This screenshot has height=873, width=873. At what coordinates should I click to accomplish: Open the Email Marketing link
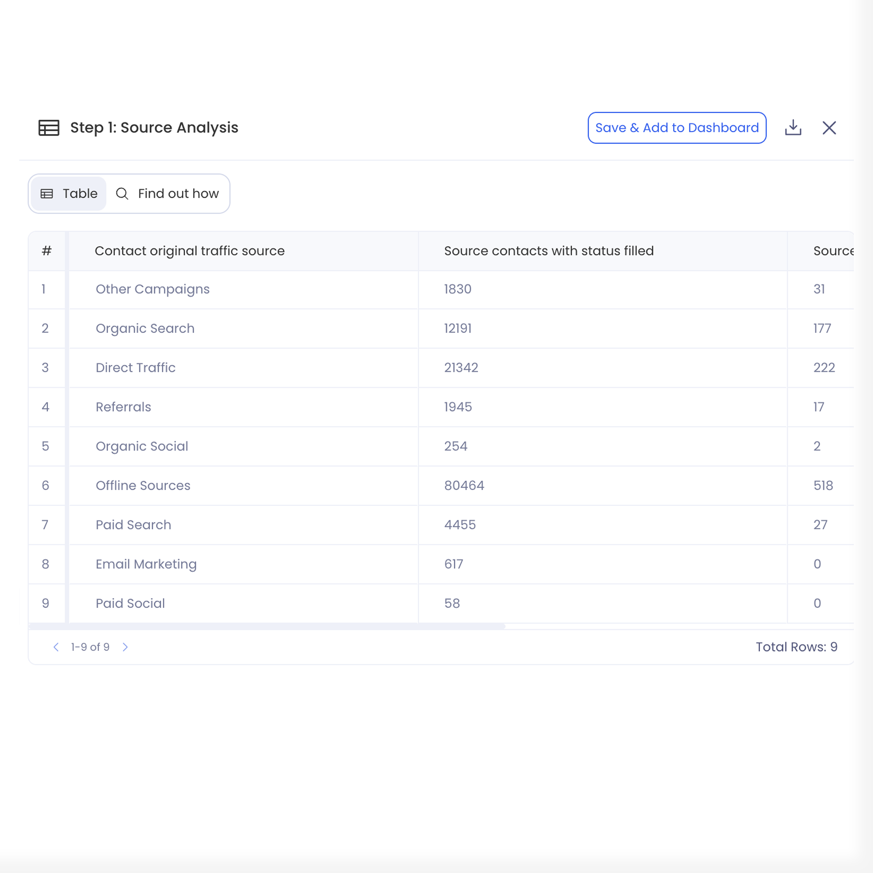coord(146,564)
